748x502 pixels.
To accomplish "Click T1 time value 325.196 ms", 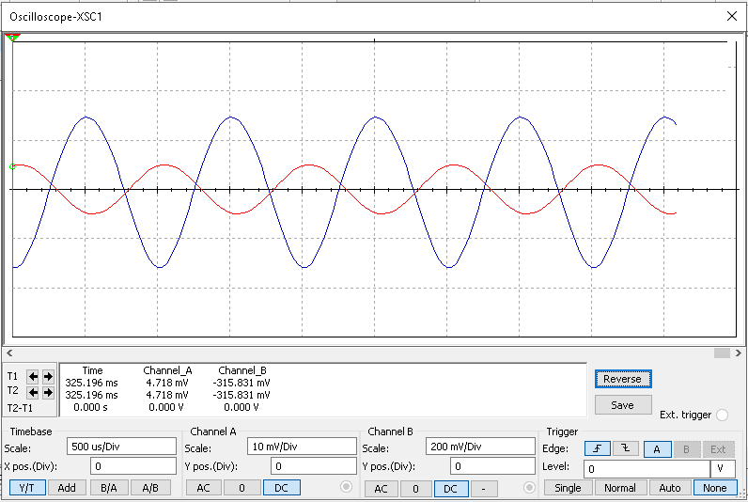I will coord(91,383).
